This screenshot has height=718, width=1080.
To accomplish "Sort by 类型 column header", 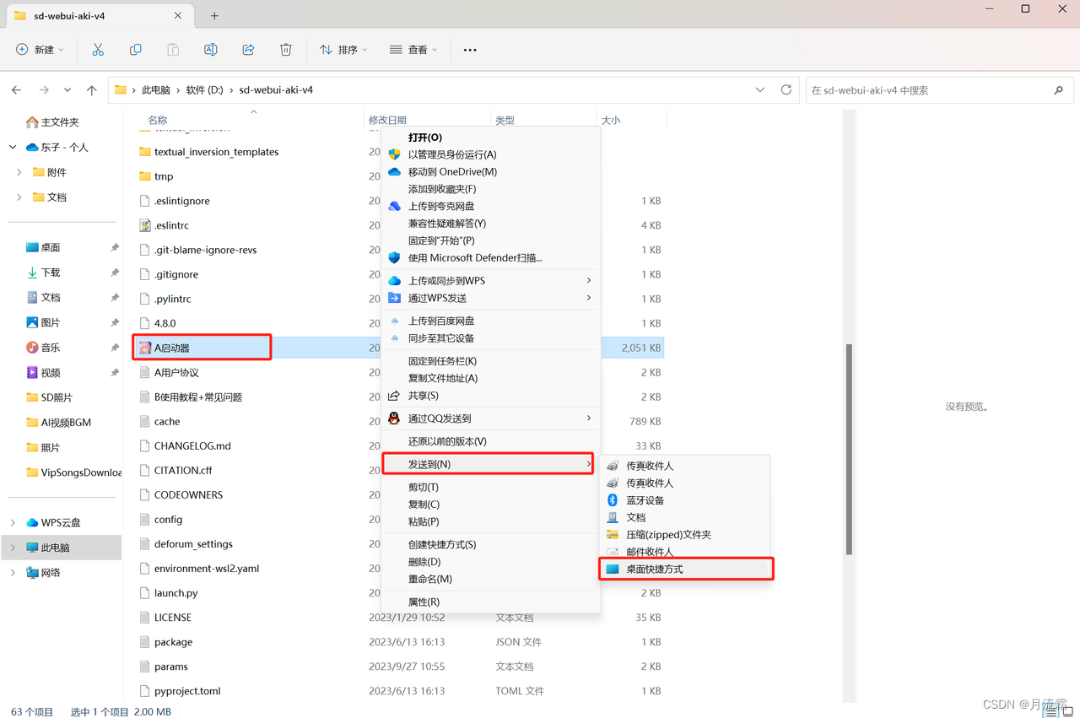I will pyautogui.click(x=505, y=121).
